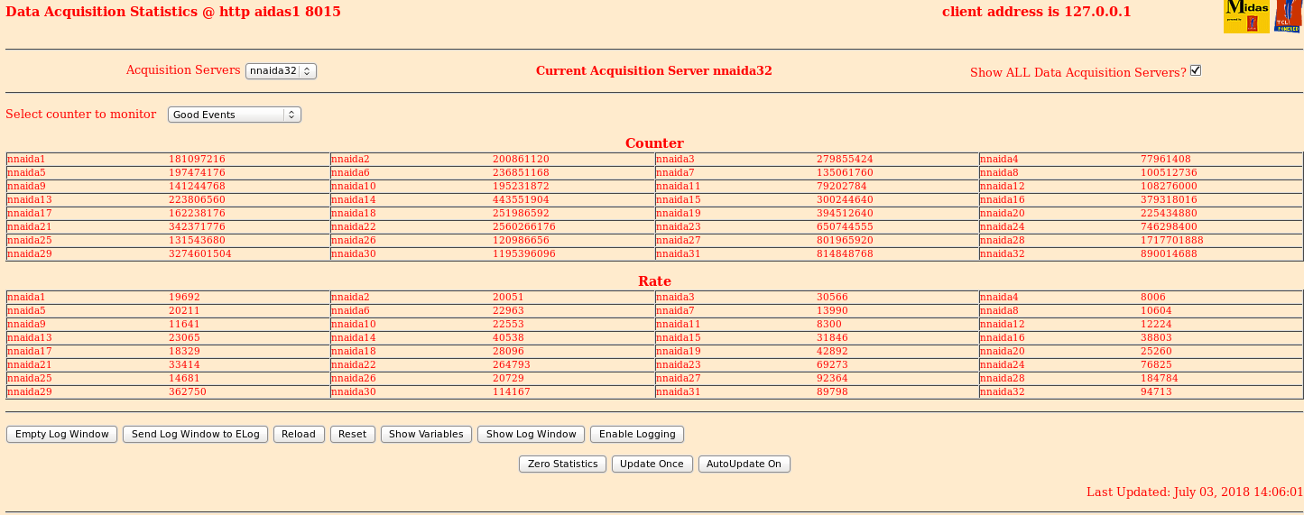Select rate value 40538 for nnaida14
Image resolution: width=1304 pixels, height=515 pixels.
[508, 337]
